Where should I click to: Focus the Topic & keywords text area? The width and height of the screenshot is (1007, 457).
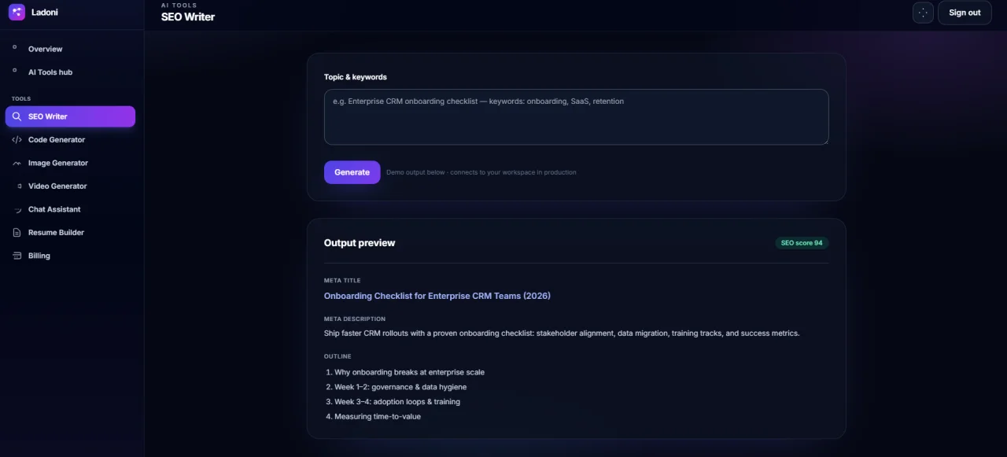click(x=576, y=117)
